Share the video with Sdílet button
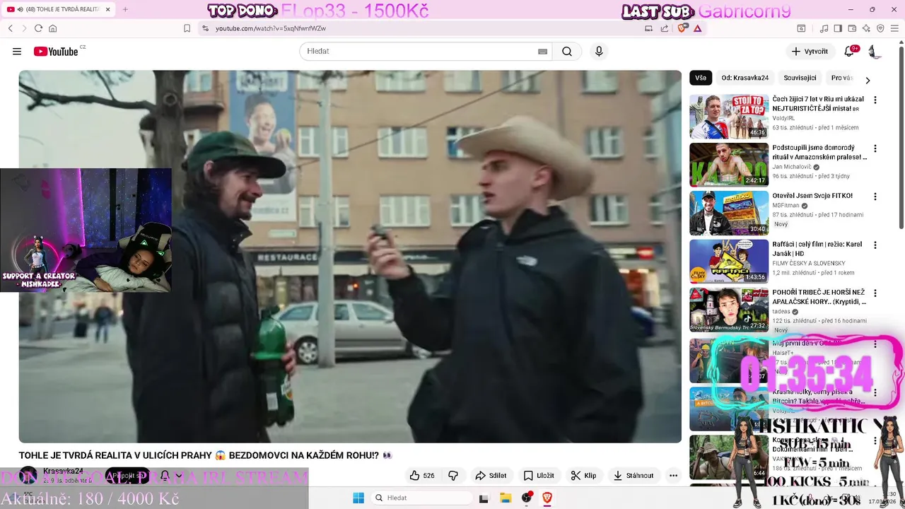Image resolution: width=905 pixels, height=509 pixels. pos(491,476)
